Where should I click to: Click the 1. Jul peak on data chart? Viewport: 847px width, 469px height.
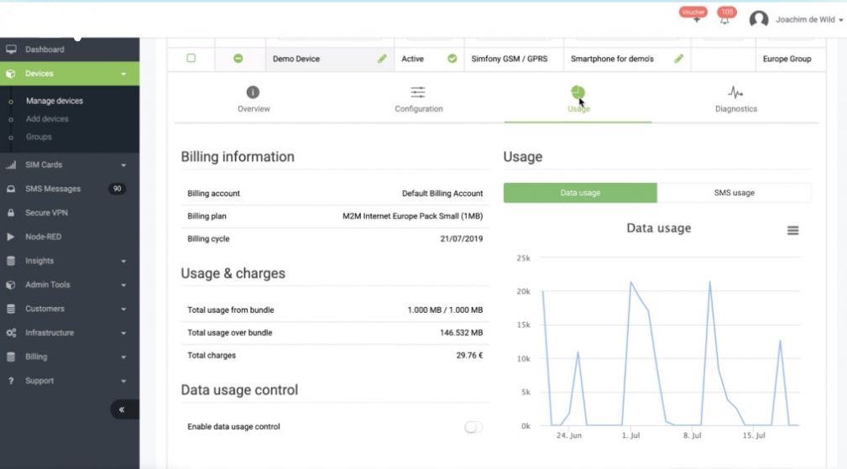point(631,282)
